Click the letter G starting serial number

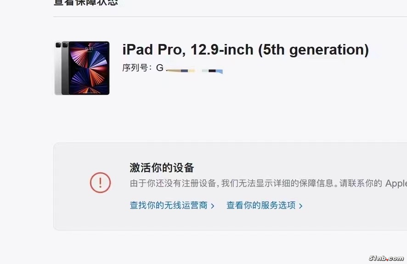160,68
